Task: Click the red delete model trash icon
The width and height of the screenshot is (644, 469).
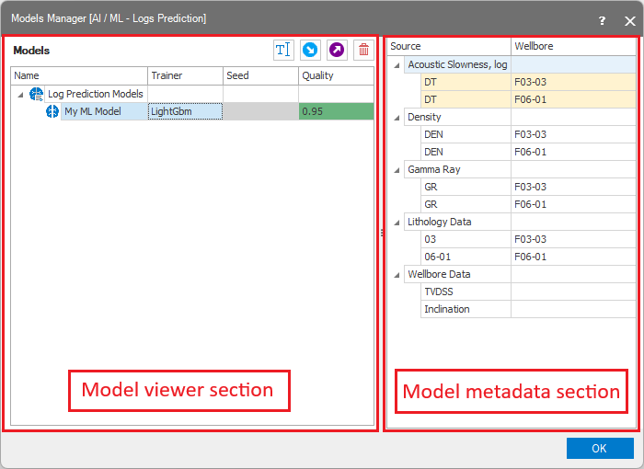Action: [363, 51]
